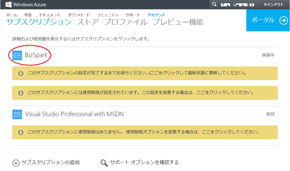Screen dimensions: 290x171
Task: Click the Windows Azure logo icon
Action: click(8, 4)
